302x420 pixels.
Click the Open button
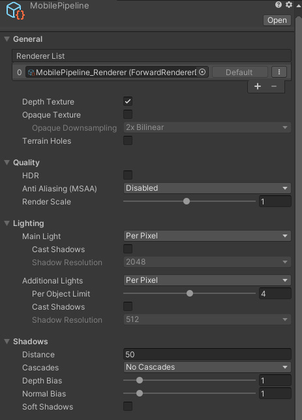coord(277,20)
